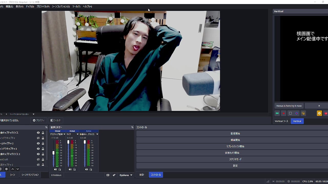Toggle mixer layout icon beside advanced audio gears
The width and height of the screenshot is (328, 184).
108,175
